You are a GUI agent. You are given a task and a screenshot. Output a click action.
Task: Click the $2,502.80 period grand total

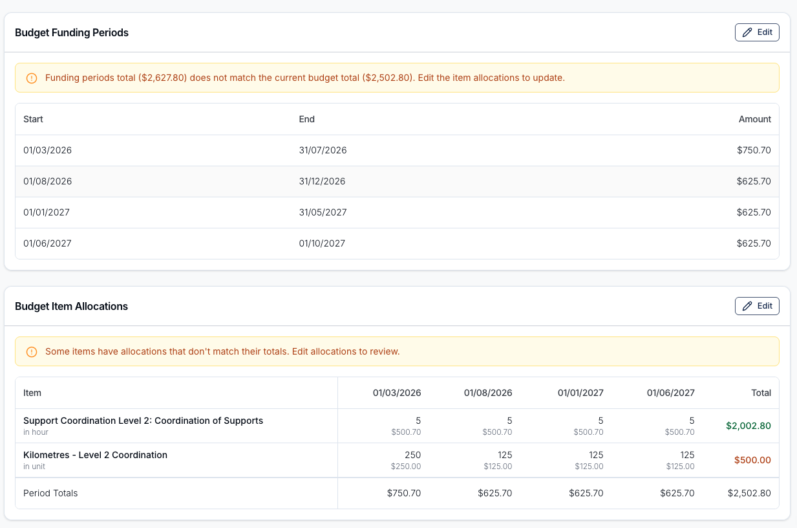(749, 493)
